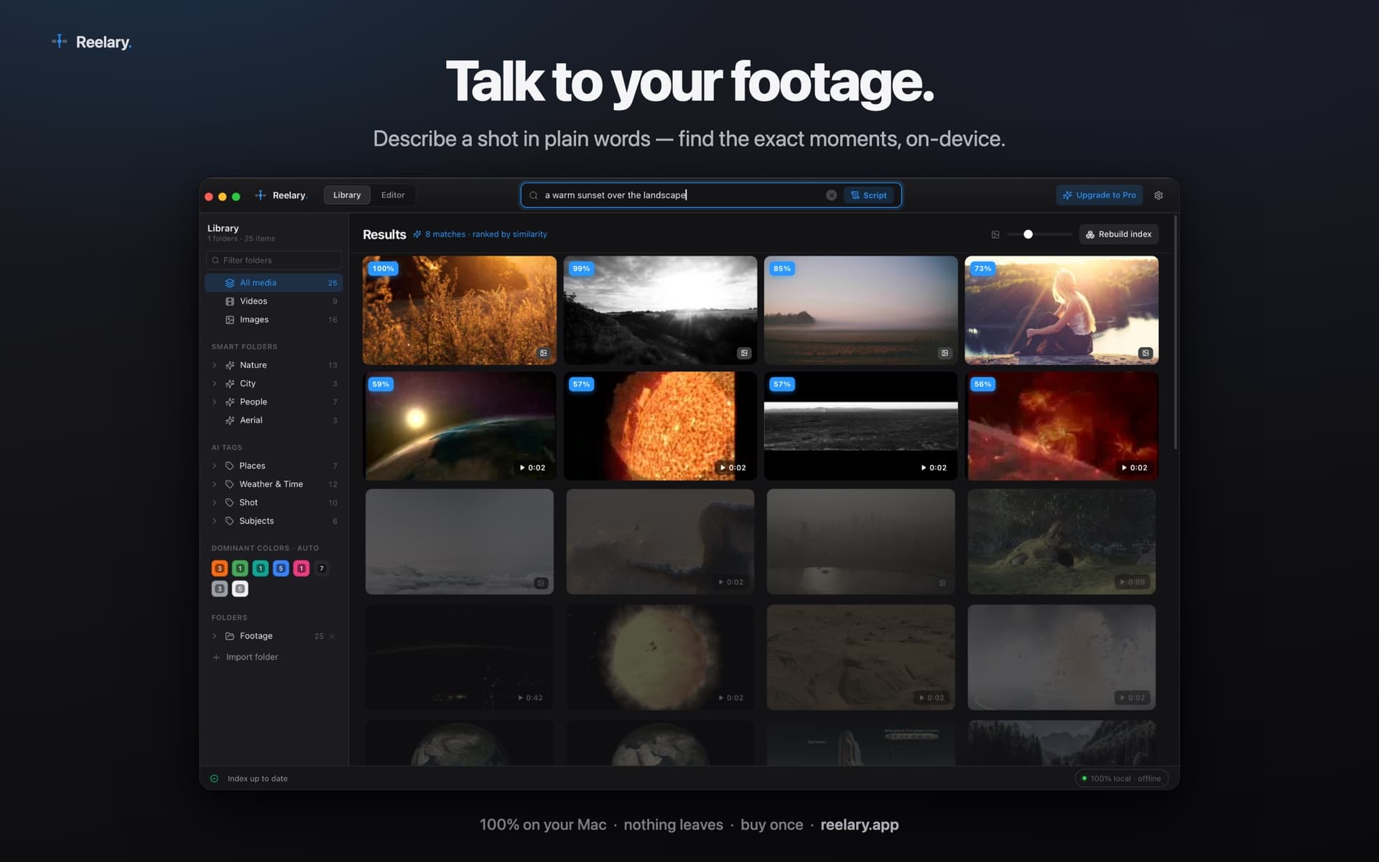
Task: Click the Nature smart folder sparkle icon
Action: pos(230,365)
